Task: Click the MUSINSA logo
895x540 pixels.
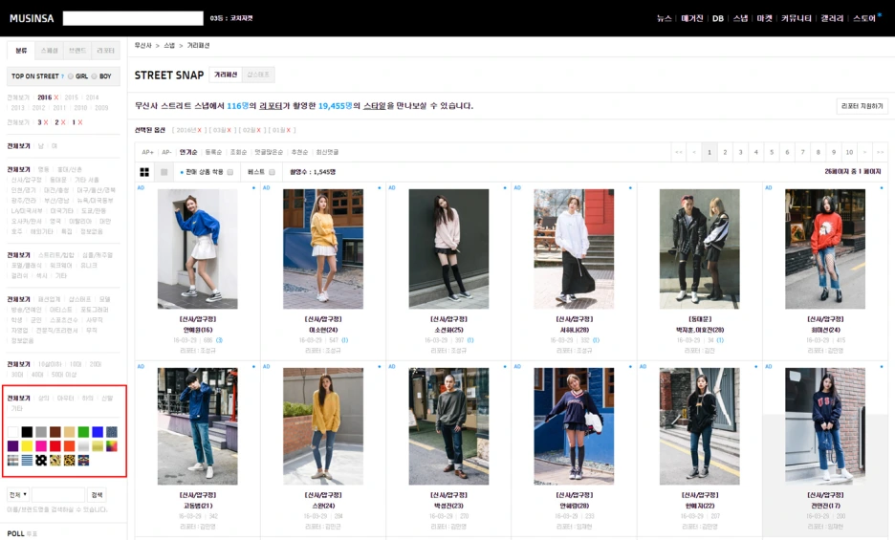Action: (x=32, y=18)
